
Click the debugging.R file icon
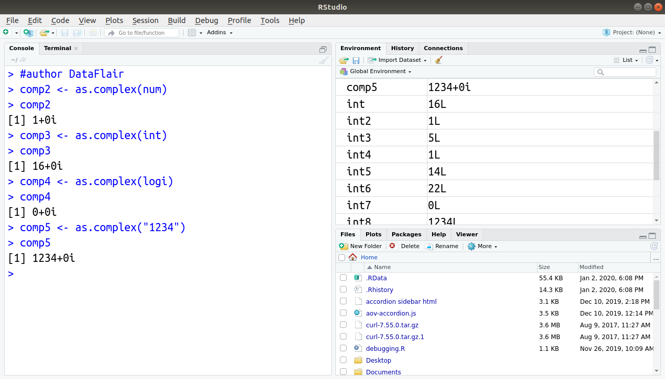[x=358, y=348]
